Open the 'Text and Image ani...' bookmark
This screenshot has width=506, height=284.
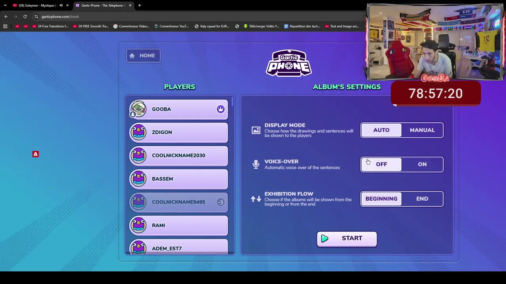[342, 26]
